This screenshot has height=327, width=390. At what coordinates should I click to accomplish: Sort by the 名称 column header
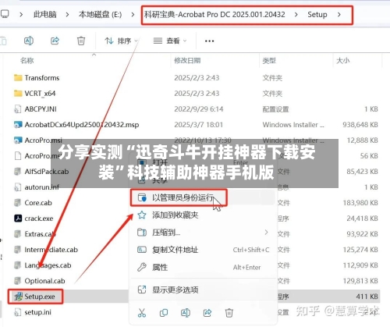[x=27, y=61]
